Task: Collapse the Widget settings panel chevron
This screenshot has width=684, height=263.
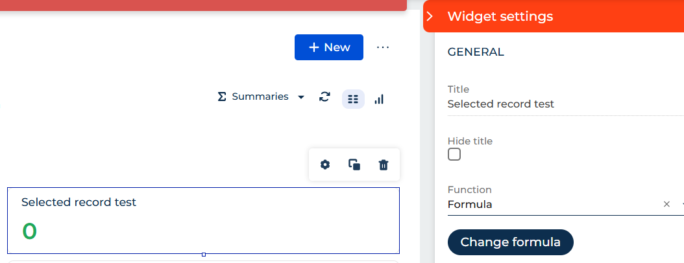Action: coord(430,17)
